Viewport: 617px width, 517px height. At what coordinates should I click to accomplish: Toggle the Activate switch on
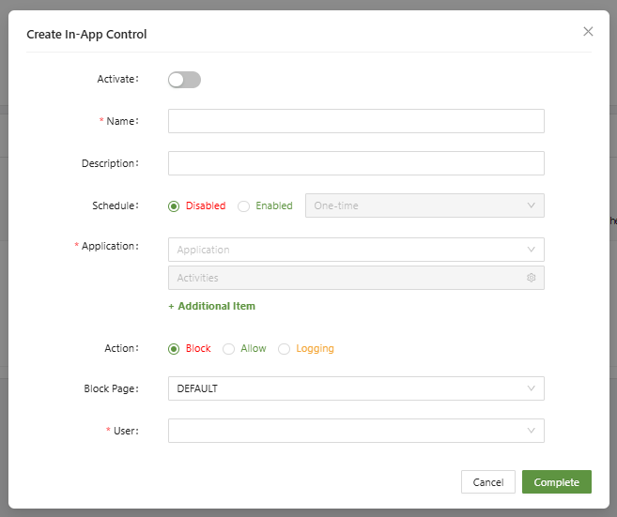(184, 80)
